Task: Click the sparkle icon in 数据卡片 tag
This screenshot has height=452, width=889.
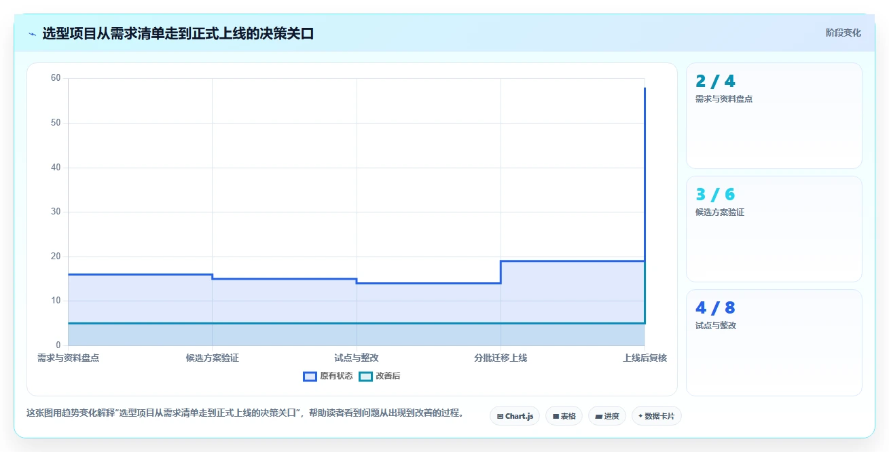Action: [x=640, y=416]
